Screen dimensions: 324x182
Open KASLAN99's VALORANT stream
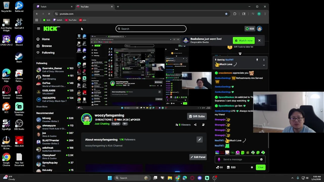pos(55,92)
